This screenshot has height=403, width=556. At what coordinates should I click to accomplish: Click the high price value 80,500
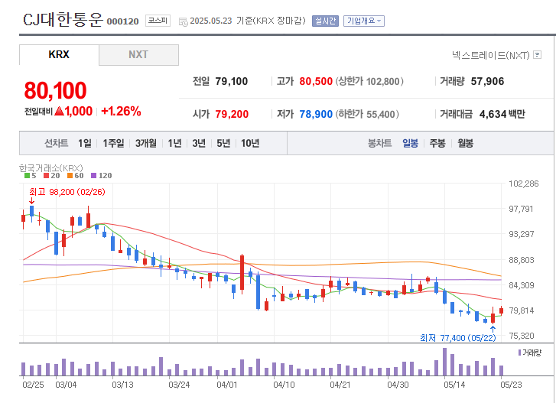tap(316, 82)
